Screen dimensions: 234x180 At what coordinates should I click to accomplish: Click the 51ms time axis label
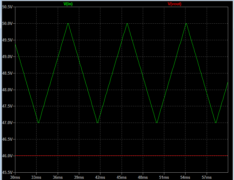pyautogui.click(x=164, y=177)
